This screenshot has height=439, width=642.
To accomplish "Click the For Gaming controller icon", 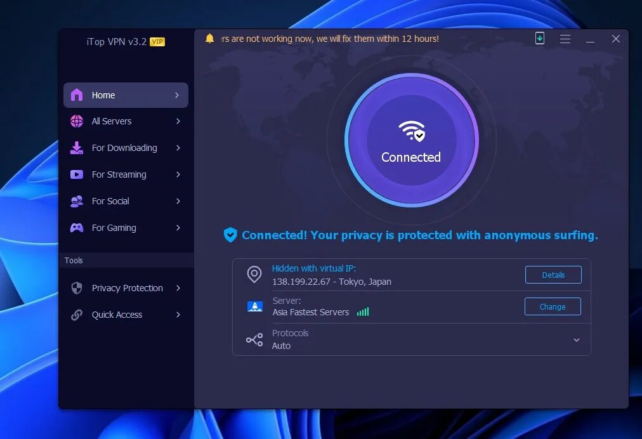I will 77,228.
